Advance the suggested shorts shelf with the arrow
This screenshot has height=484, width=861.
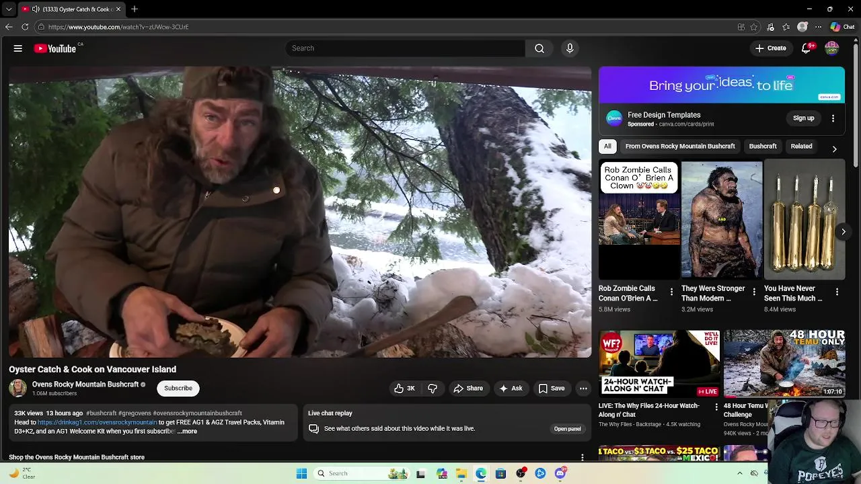click(x=843, y=231)
